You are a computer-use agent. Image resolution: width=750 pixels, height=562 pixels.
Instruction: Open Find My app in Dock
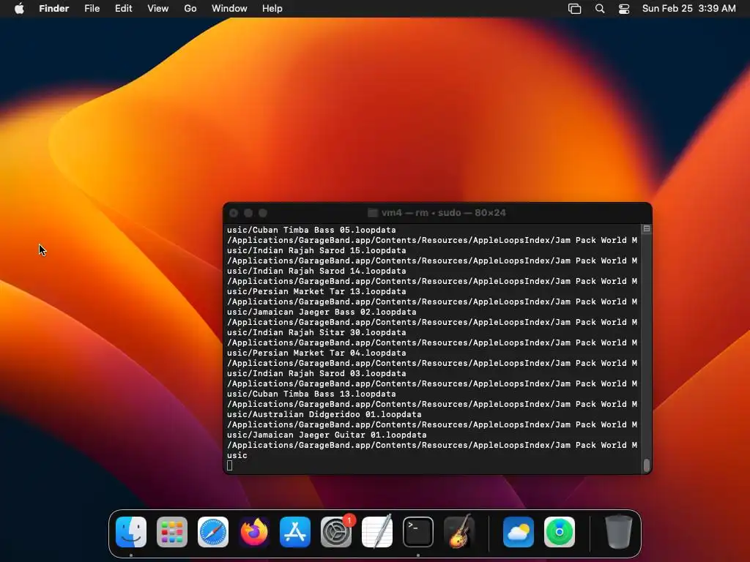[560, 532]
